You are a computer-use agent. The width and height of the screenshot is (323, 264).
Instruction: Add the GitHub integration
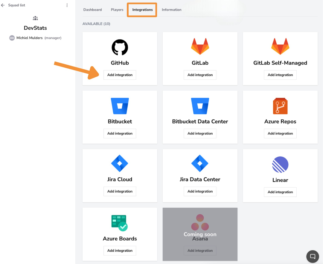pyautogui.click(x=120, y=75)
